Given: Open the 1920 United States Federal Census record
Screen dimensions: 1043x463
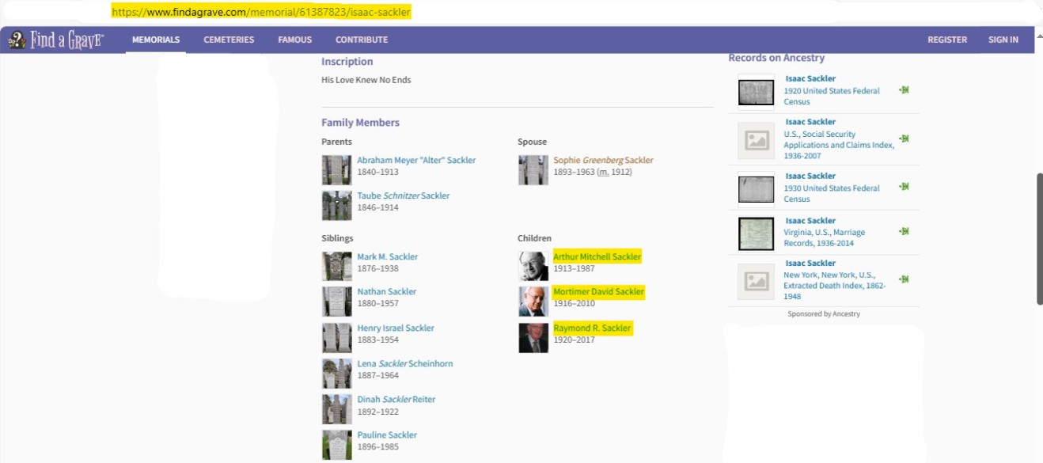Looking at the screenshot, I should (832, 96).
